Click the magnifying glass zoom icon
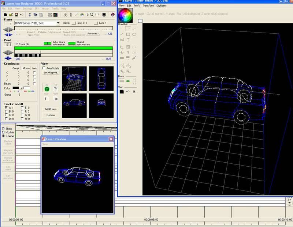This screenshot has width=293, height=227. (92, 15)
